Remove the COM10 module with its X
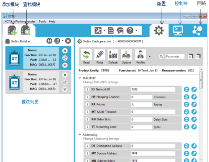Viewport: 209px width, 162px height. tap(65, 75)
